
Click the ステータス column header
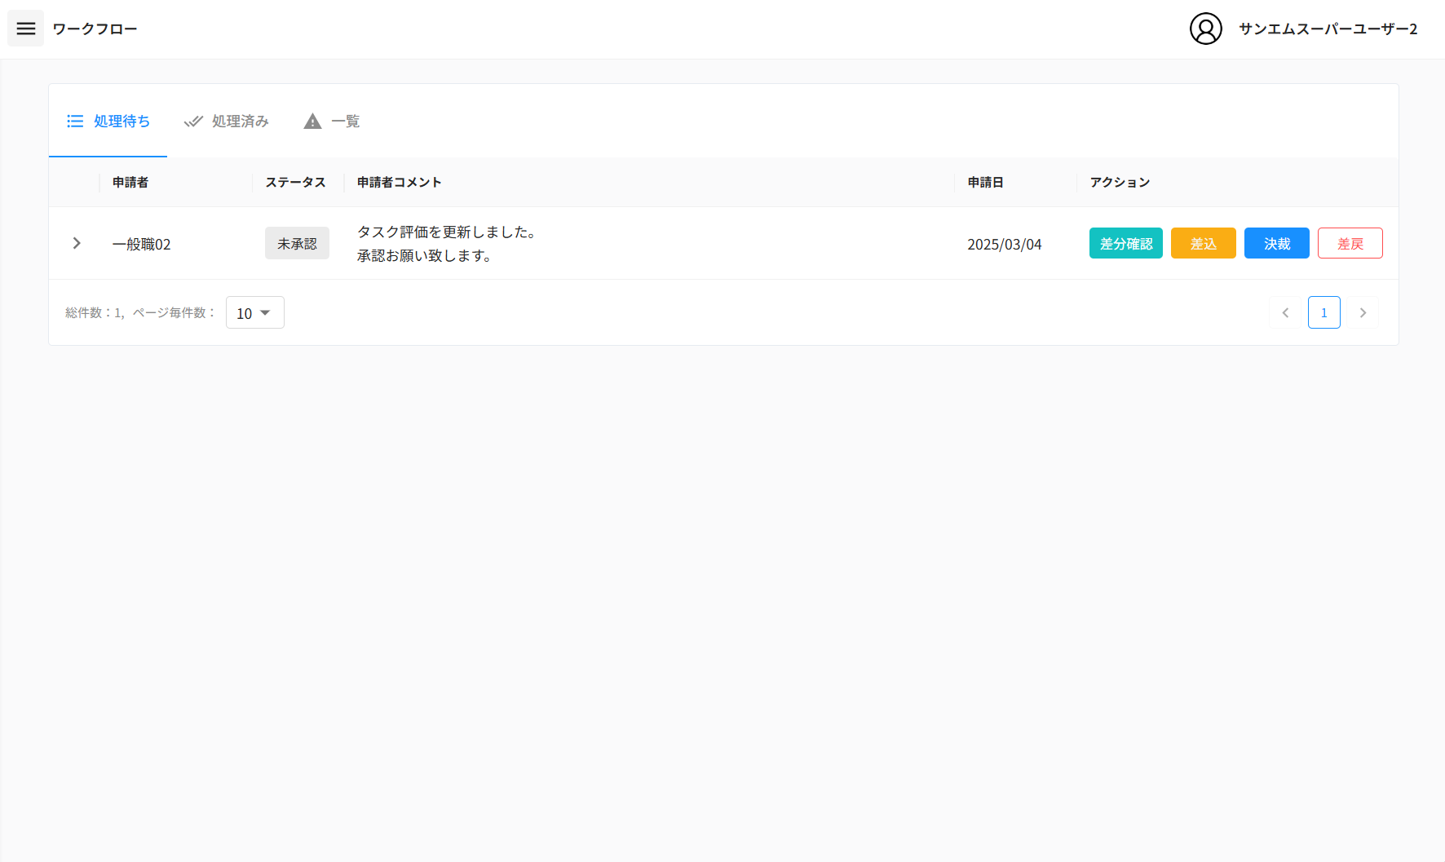point(295,182)
